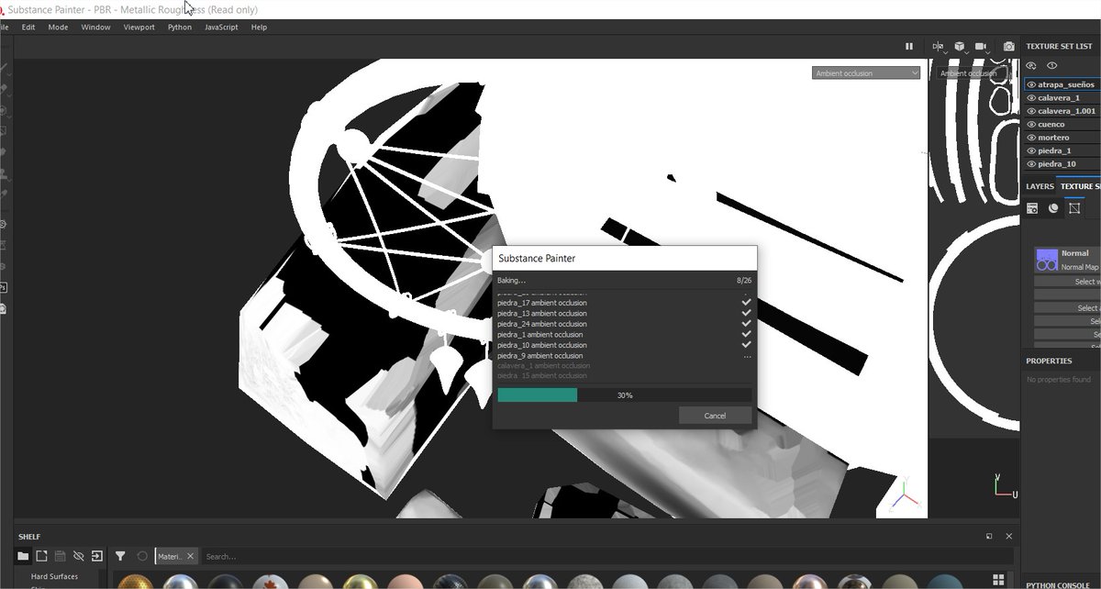Screen dimensions: 1101x589
Task: Click the Photoshop export icon in left toolbar
Action: click(4, 287)
